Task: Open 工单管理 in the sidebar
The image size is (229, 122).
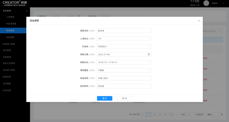Action: [10, 17]
